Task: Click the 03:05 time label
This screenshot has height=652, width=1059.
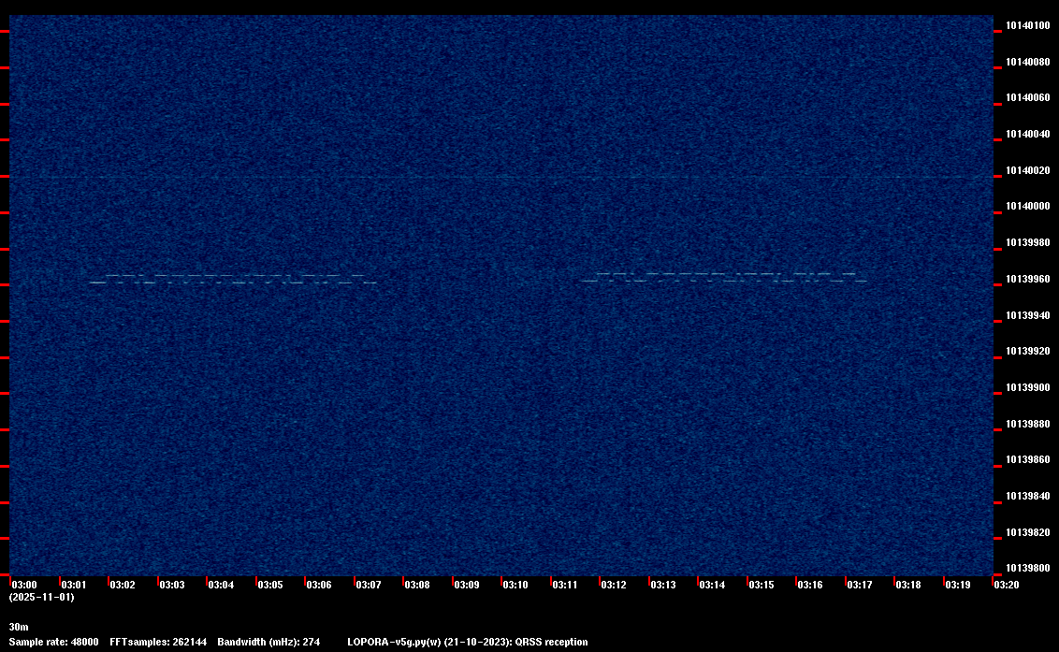Action: point(270,585)
